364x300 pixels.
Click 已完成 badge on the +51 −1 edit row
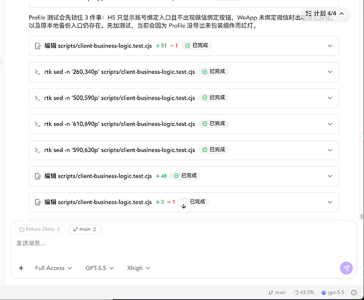[x=197, y=46]
